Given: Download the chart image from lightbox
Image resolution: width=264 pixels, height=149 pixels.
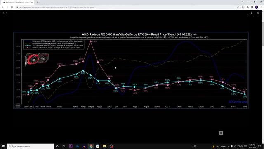Looking at the screenshot, I should coord(251,13).
